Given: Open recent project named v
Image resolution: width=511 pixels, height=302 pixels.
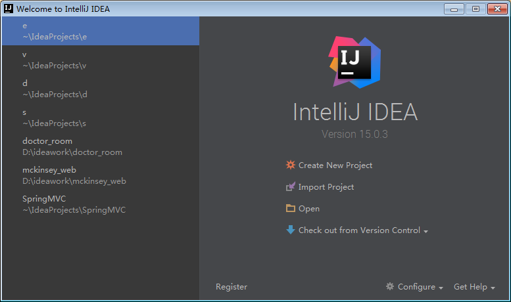Looking at the screenshot, I should coord(101,60).
